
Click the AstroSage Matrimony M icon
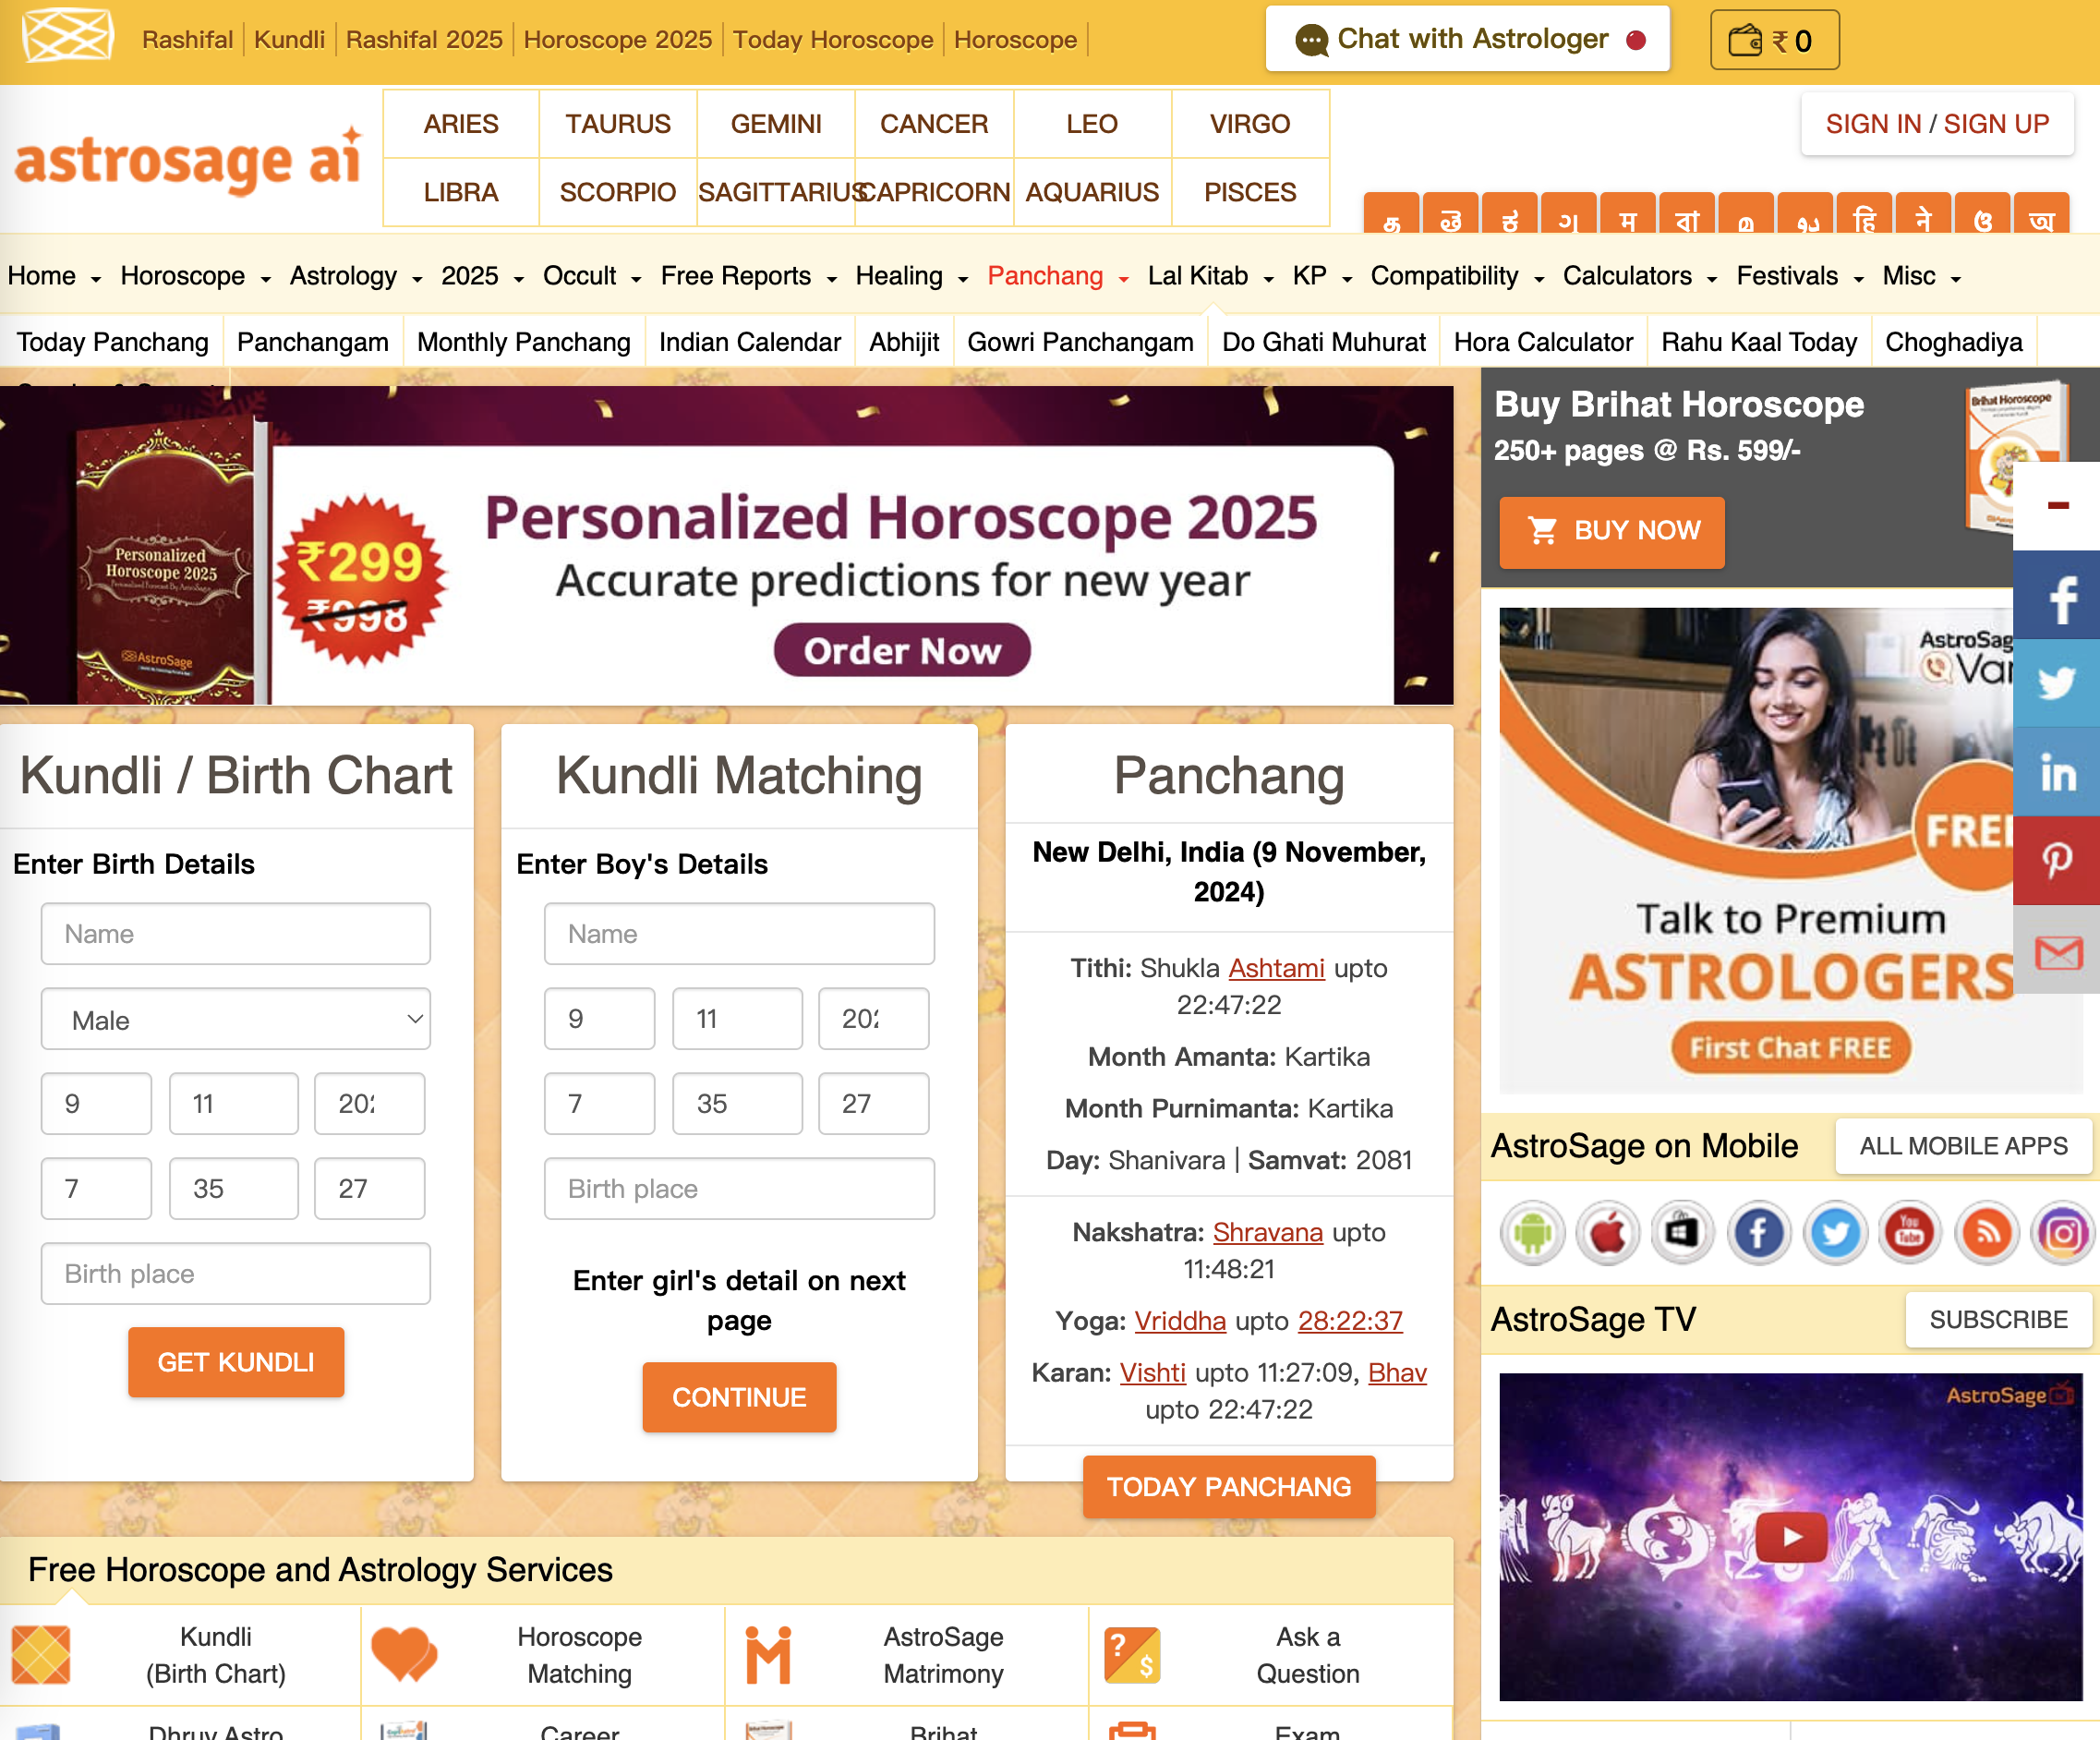click(768, 1655)
